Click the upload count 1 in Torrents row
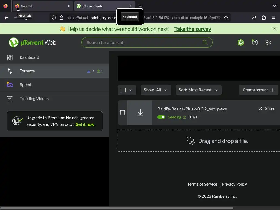Viewport: 280px width, 210px height. 102,71
